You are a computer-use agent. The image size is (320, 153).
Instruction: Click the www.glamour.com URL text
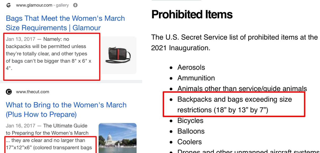(x=34, y=5)
